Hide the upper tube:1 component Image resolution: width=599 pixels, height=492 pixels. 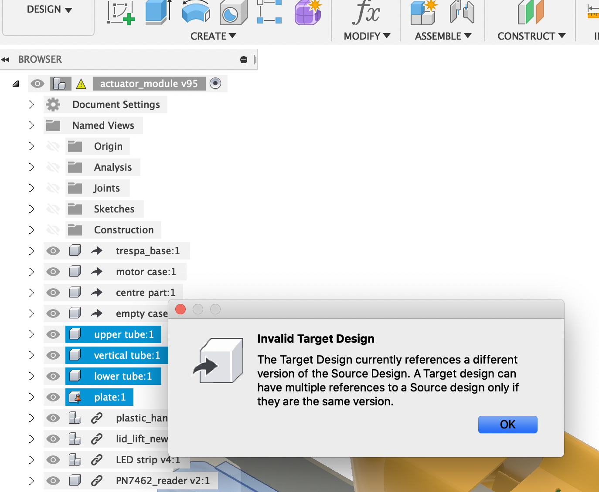pyautogui.click(x=53, y=334)
